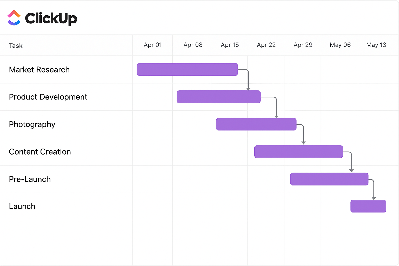Select the Photography purple timeline bar
The image size is (399, 266).
click(256, 124)
